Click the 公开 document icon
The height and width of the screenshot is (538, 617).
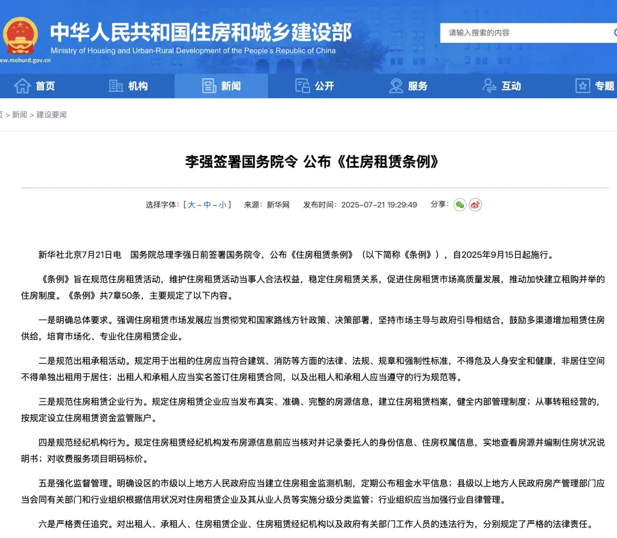click(301, 86)
